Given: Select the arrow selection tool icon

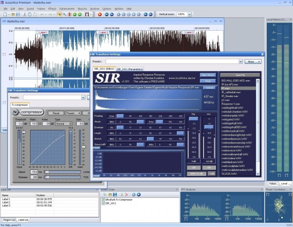Looking at the screenshot, I should pyautogui.click(x=60, y=14).
